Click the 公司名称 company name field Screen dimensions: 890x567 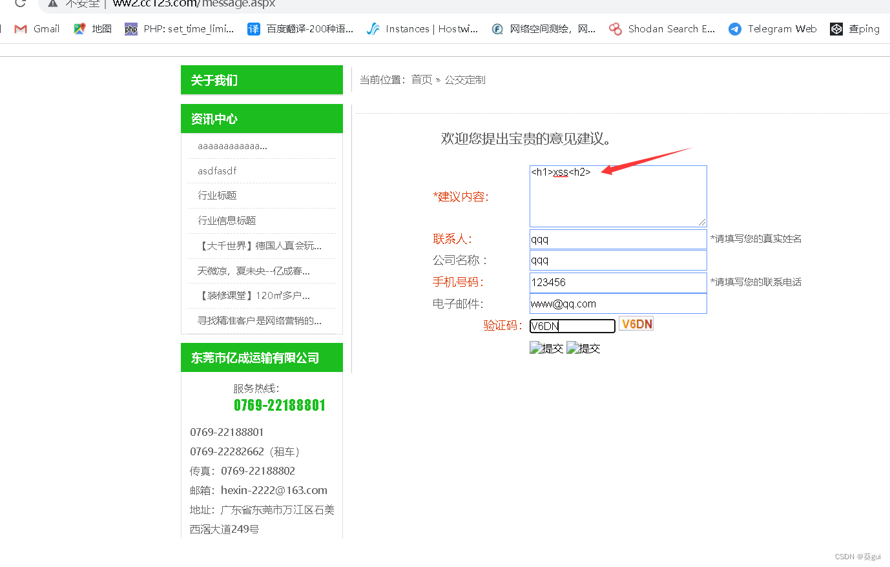[x=618, y=260]
